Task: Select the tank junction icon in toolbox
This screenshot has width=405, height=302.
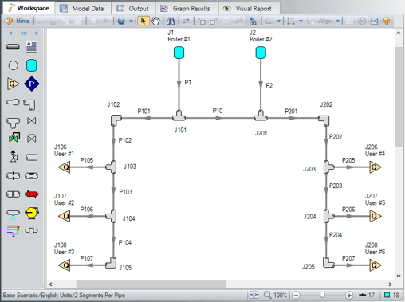Action: (x=31, y=65)
